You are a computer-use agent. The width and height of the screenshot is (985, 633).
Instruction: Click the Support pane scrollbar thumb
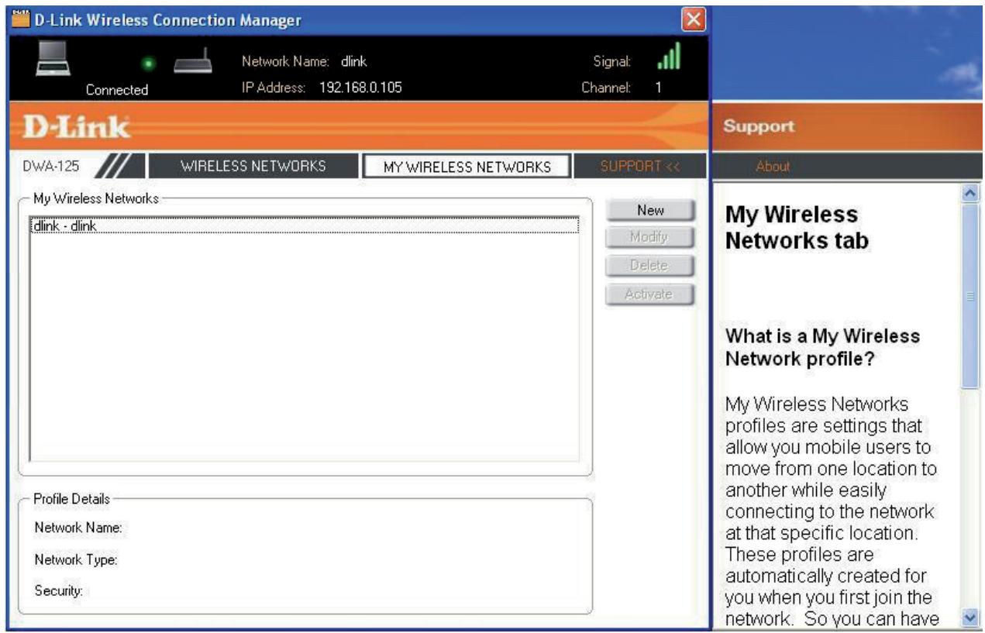970,294
